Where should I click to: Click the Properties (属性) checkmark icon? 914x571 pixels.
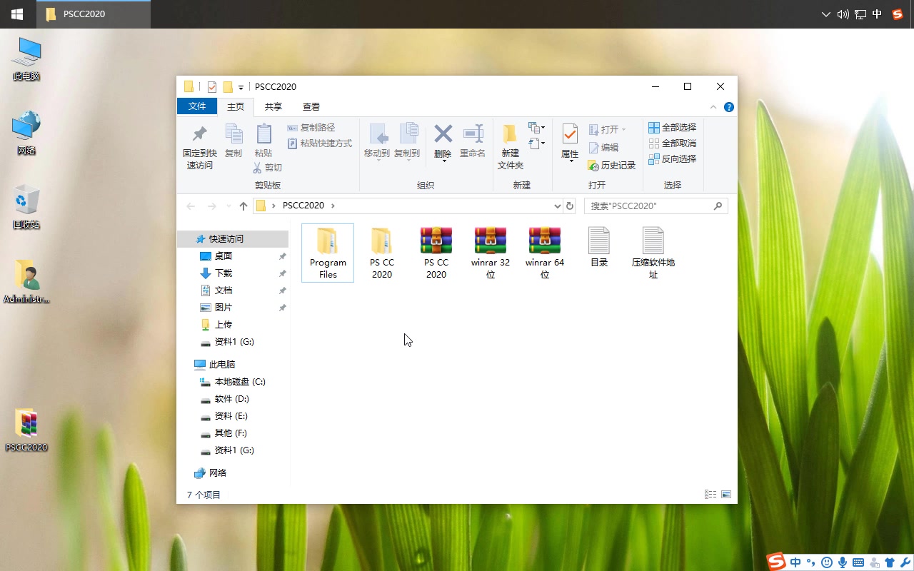pos(570,133)
